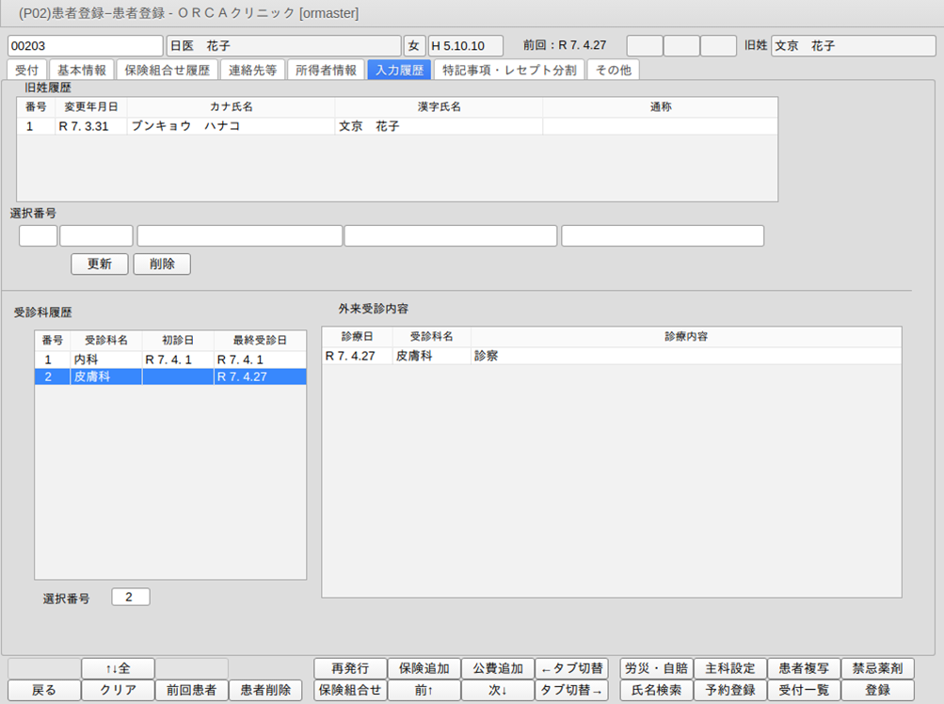Click the 選択番号 field showing 2
Image resolution: width=944 pixels, height=704 pixels.
(130, 597)
